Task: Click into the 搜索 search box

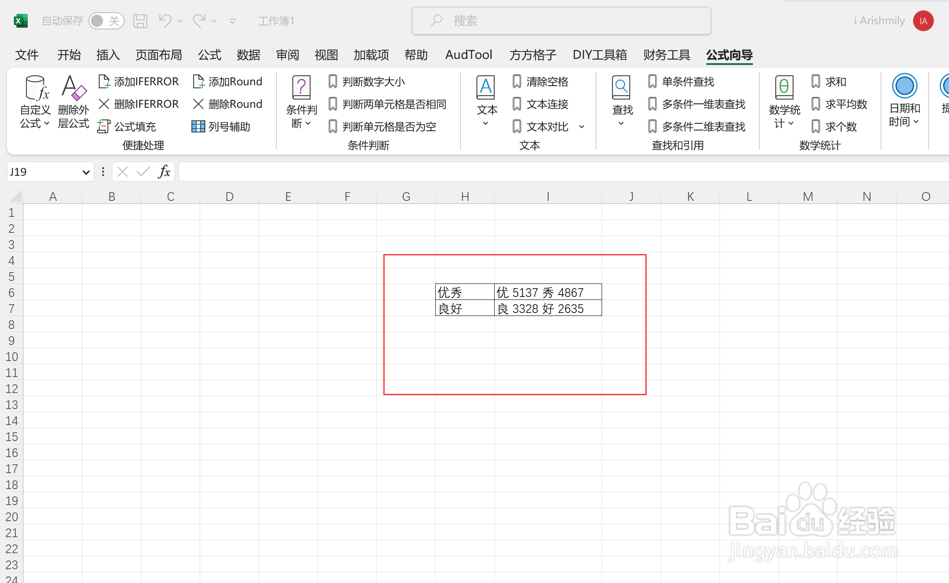Action: (x=561, y=21)
